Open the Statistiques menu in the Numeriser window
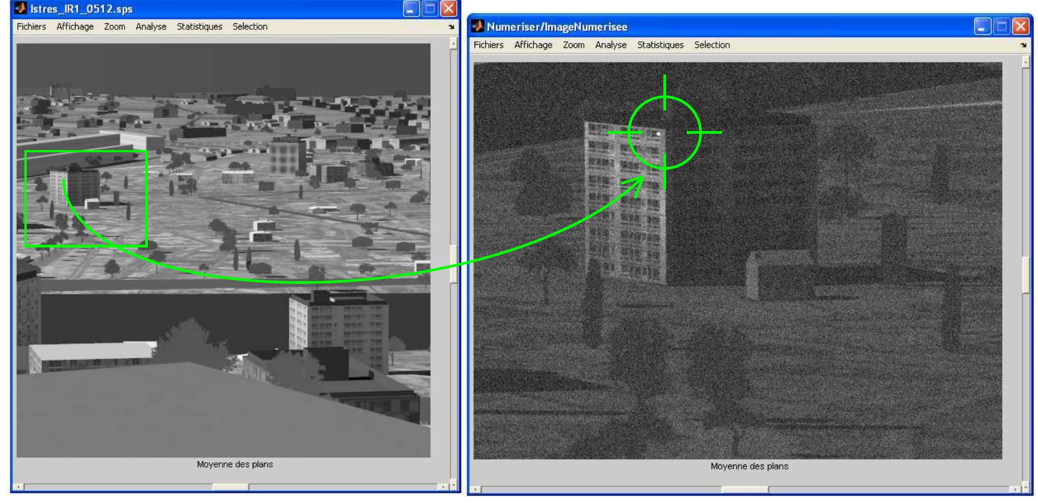 click(x=661, y=46)
